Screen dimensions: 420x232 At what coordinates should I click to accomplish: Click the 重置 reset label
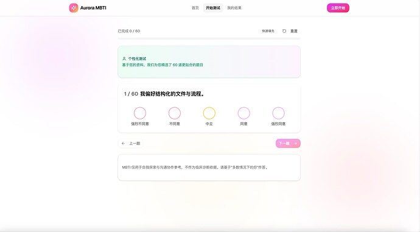tap(294, 31)
